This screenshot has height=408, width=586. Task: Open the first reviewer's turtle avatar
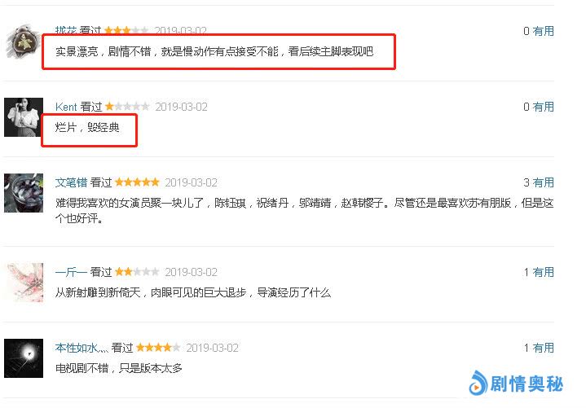(x=23, y=42)
